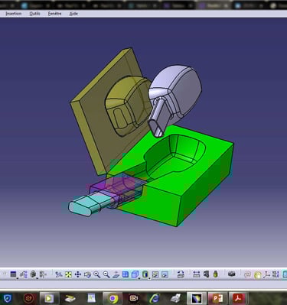Click the Fly mode view icon
The width and height of the screenshot is (287, 305).
(x=59, y=274)
